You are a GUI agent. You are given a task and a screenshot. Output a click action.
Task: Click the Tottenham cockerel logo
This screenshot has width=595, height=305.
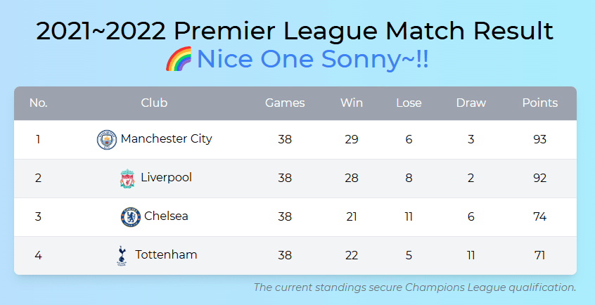pyautogui.click(x=122, y=256)
